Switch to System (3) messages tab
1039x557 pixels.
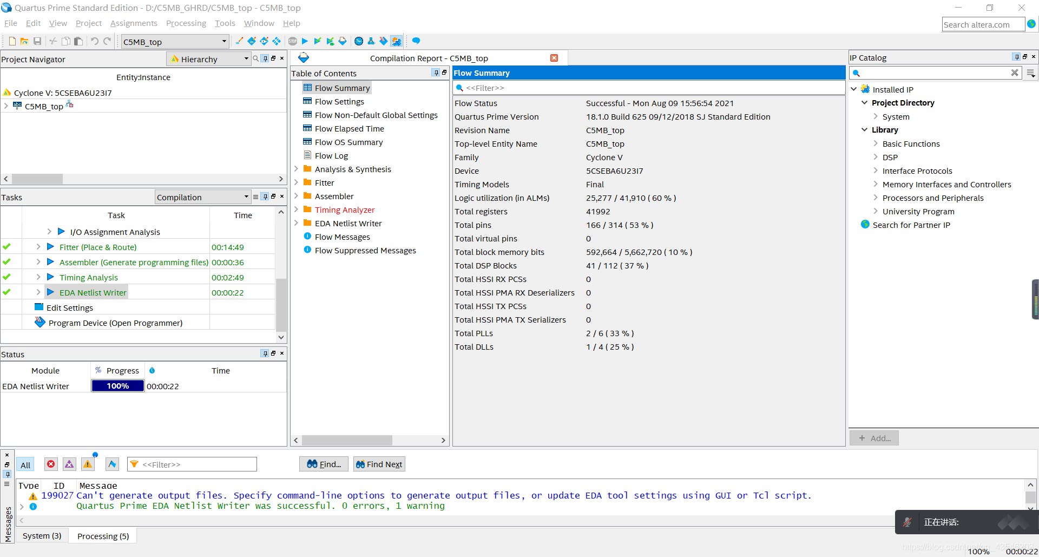(42, 536)
